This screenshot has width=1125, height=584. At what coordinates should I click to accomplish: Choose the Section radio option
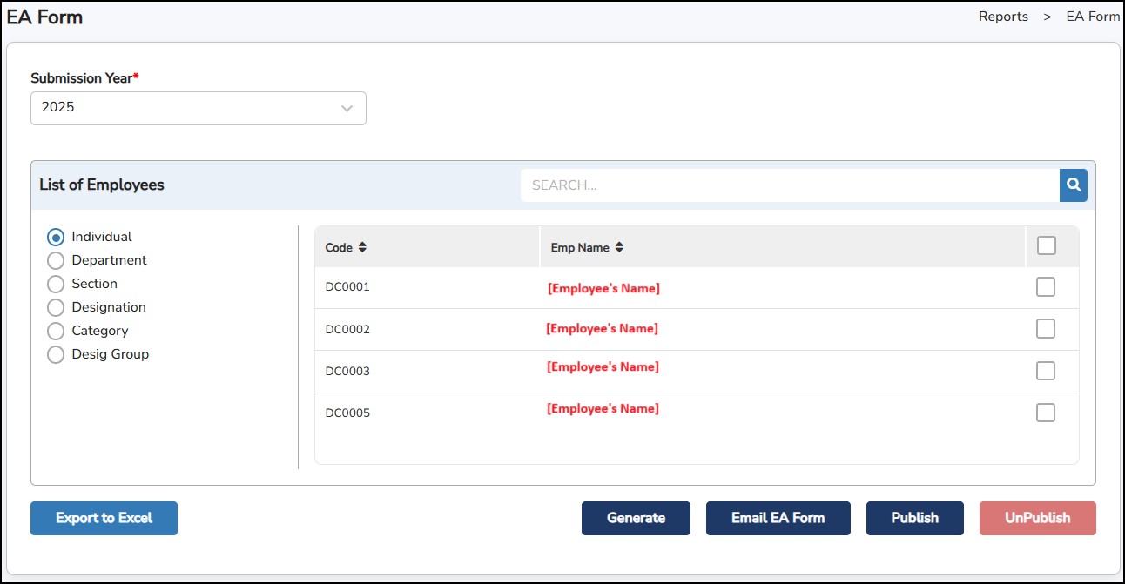[56, 284]
